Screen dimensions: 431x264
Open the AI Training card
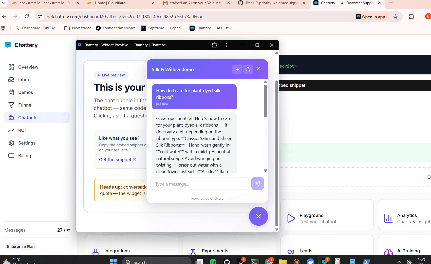[x=405, y=245]
